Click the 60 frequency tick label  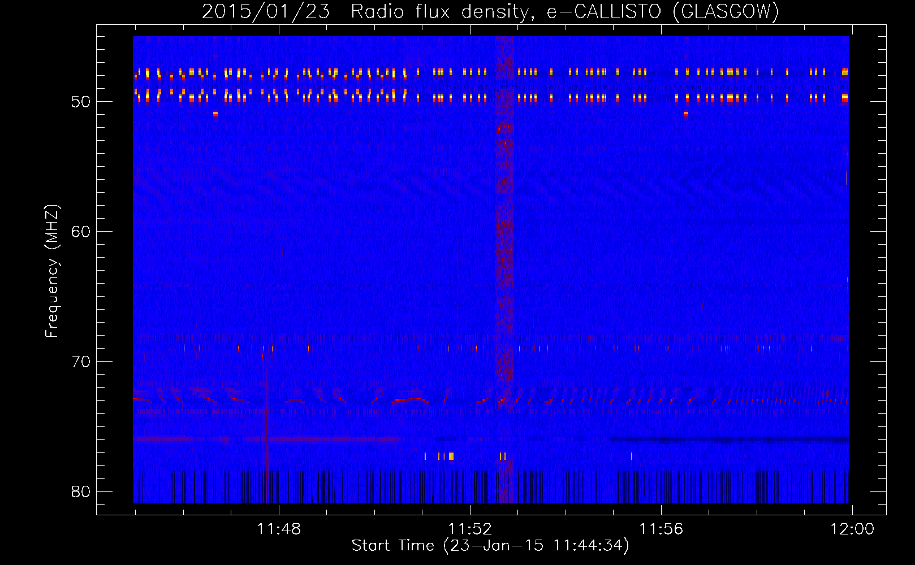81,232
